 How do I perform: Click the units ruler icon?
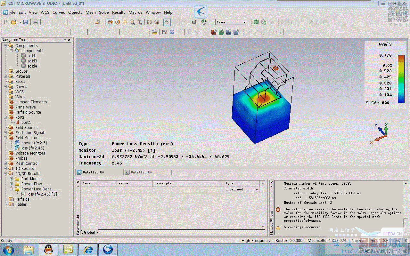click(155, 32)
